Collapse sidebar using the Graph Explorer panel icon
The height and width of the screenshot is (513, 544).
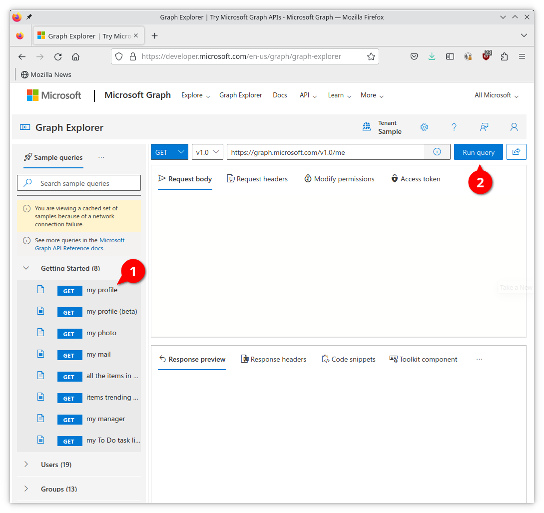(x=25, y=127)
